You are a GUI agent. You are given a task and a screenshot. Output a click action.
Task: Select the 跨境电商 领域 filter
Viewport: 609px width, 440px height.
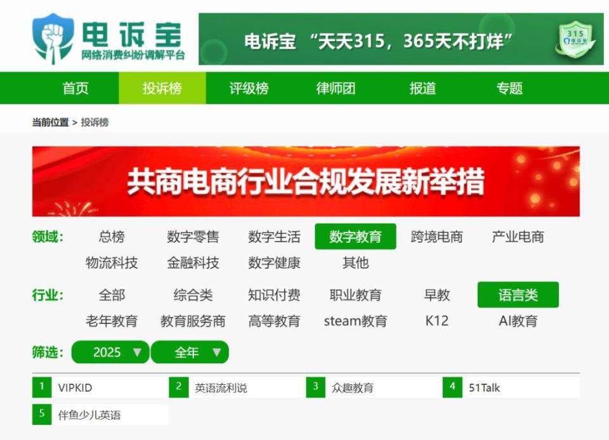coord(435,236)
